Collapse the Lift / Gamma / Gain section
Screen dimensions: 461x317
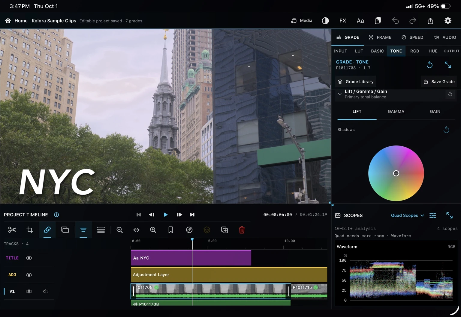pos(340,94)
